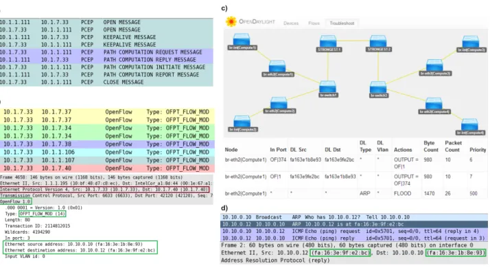Click the Ethernet destination address field

coord(80,250)
